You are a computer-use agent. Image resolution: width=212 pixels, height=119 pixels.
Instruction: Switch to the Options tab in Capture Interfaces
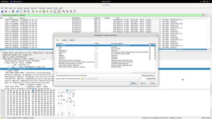72,40
